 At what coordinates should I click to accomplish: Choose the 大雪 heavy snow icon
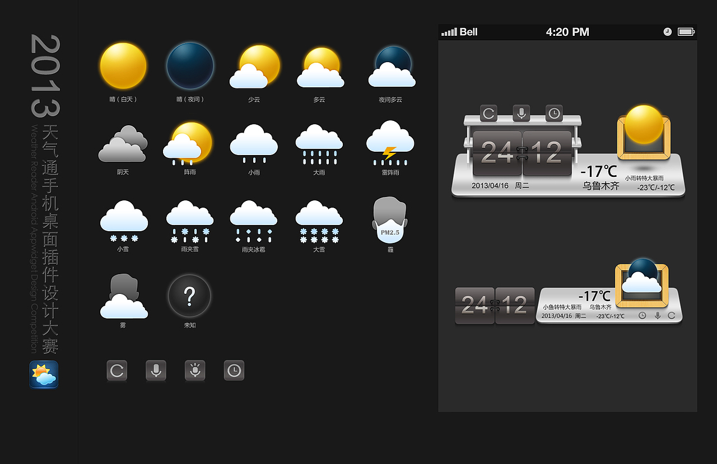coord(319,222)
